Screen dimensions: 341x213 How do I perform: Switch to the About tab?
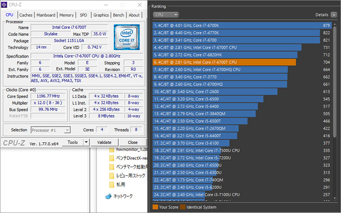134,15
